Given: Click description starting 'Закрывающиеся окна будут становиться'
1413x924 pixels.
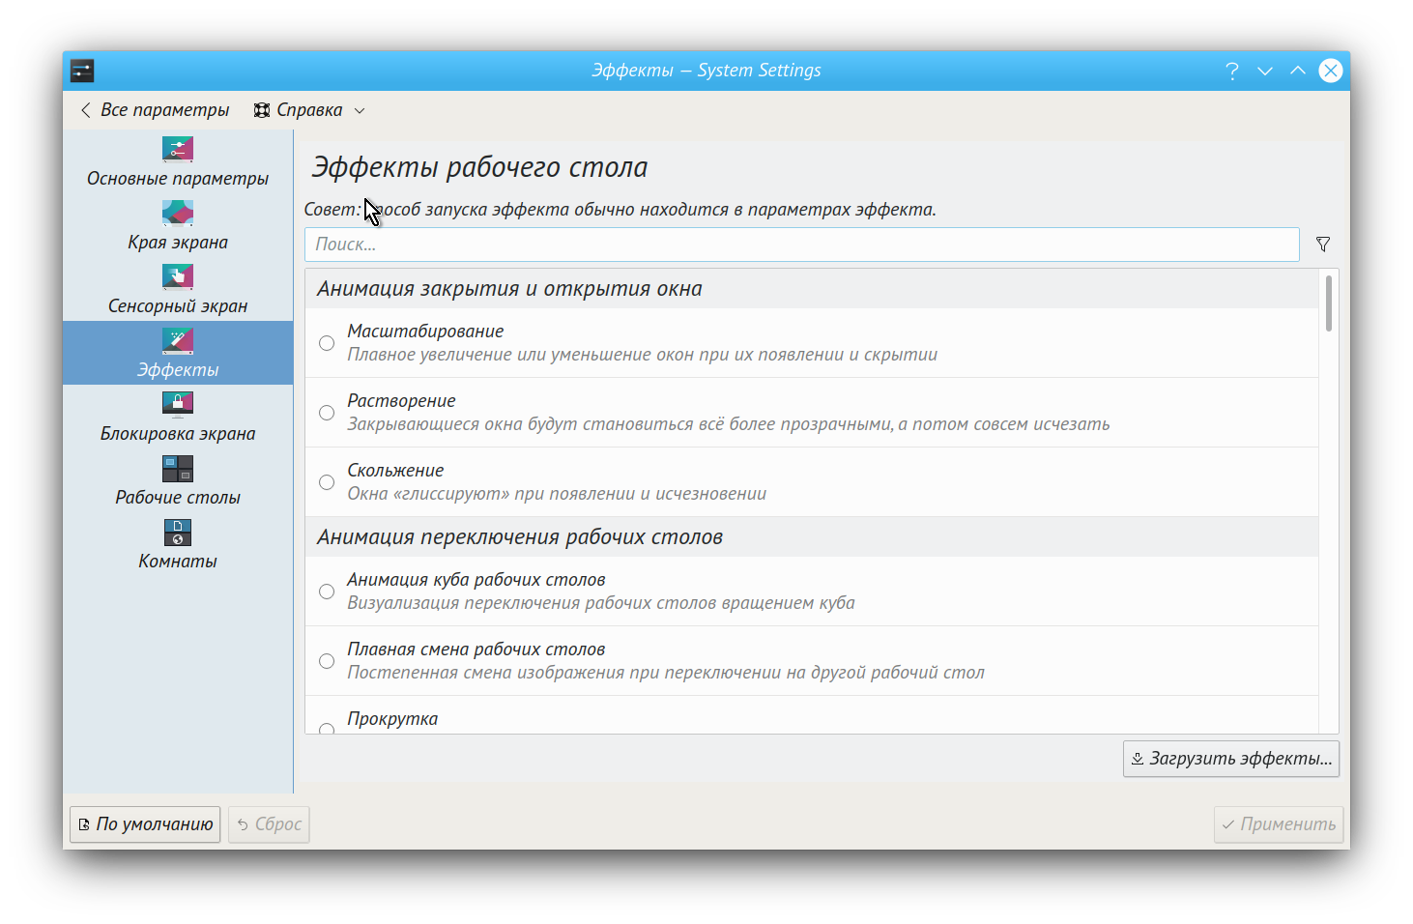Looking at the screenshot, I should click(x=729, y=424).
